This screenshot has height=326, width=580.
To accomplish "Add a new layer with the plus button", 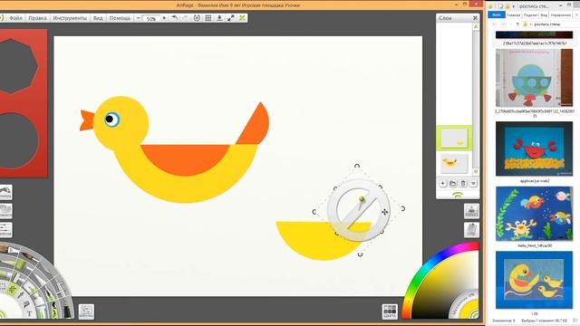I will click(x=443, y=184).
